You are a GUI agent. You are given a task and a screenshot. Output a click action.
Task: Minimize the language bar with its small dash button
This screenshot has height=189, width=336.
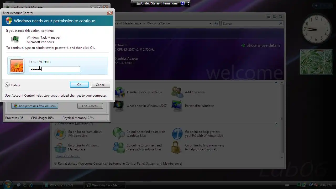(188, 2)
